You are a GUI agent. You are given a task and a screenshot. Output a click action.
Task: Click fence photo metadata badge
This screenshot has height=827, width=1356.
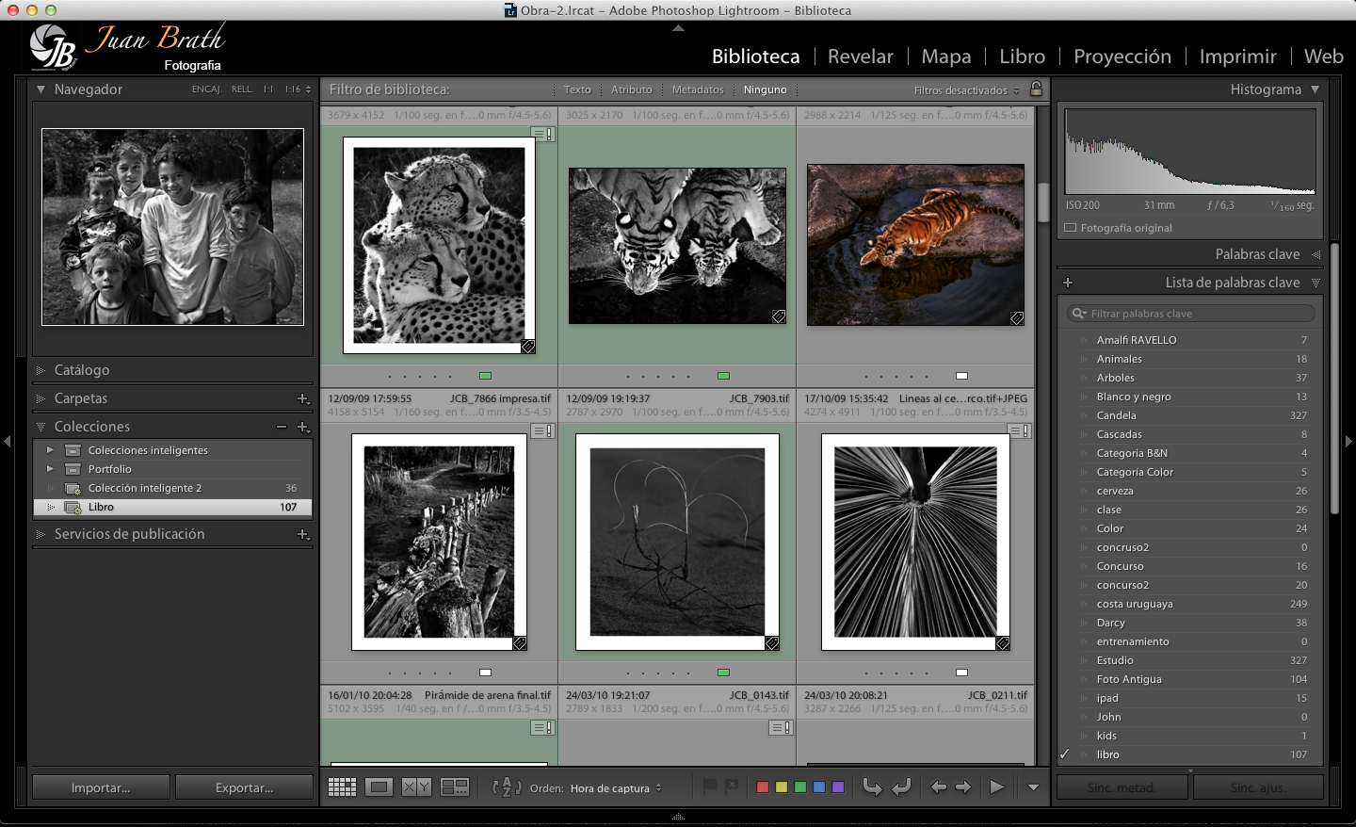pyautogui.click(x=543, y=430)
